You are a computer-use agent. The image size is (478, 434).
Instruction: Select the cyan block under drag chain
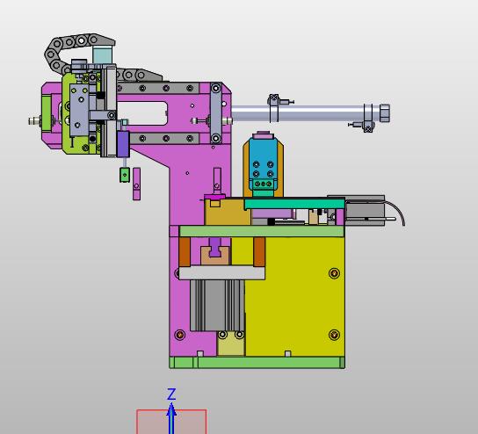click(x=102, y=54)
